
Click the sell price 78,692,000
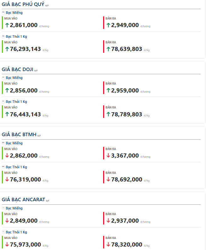tap(127, 179)
